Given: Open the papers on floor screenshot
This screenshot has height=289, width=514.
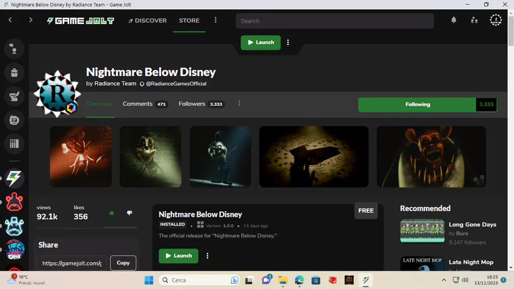Looking at the screenshot, I should [x=314, y=156].
